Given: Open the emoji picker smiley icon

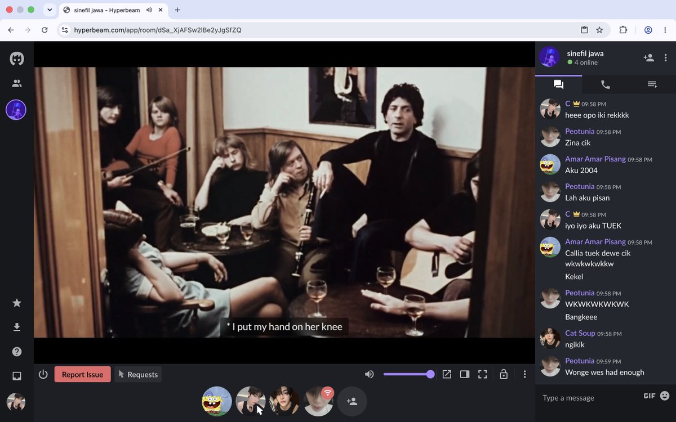Looking at the screenshot, I should click(x=665, y=396).
